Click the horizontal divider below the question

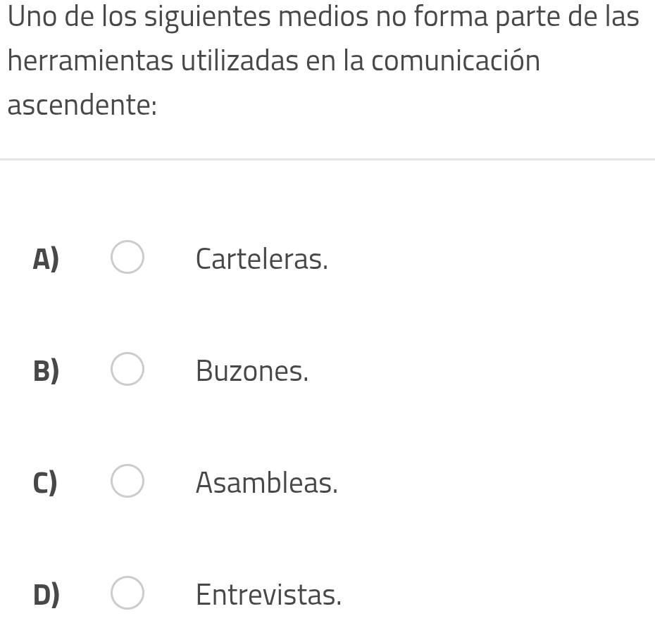pyautogui.click(x=327, y=160)
